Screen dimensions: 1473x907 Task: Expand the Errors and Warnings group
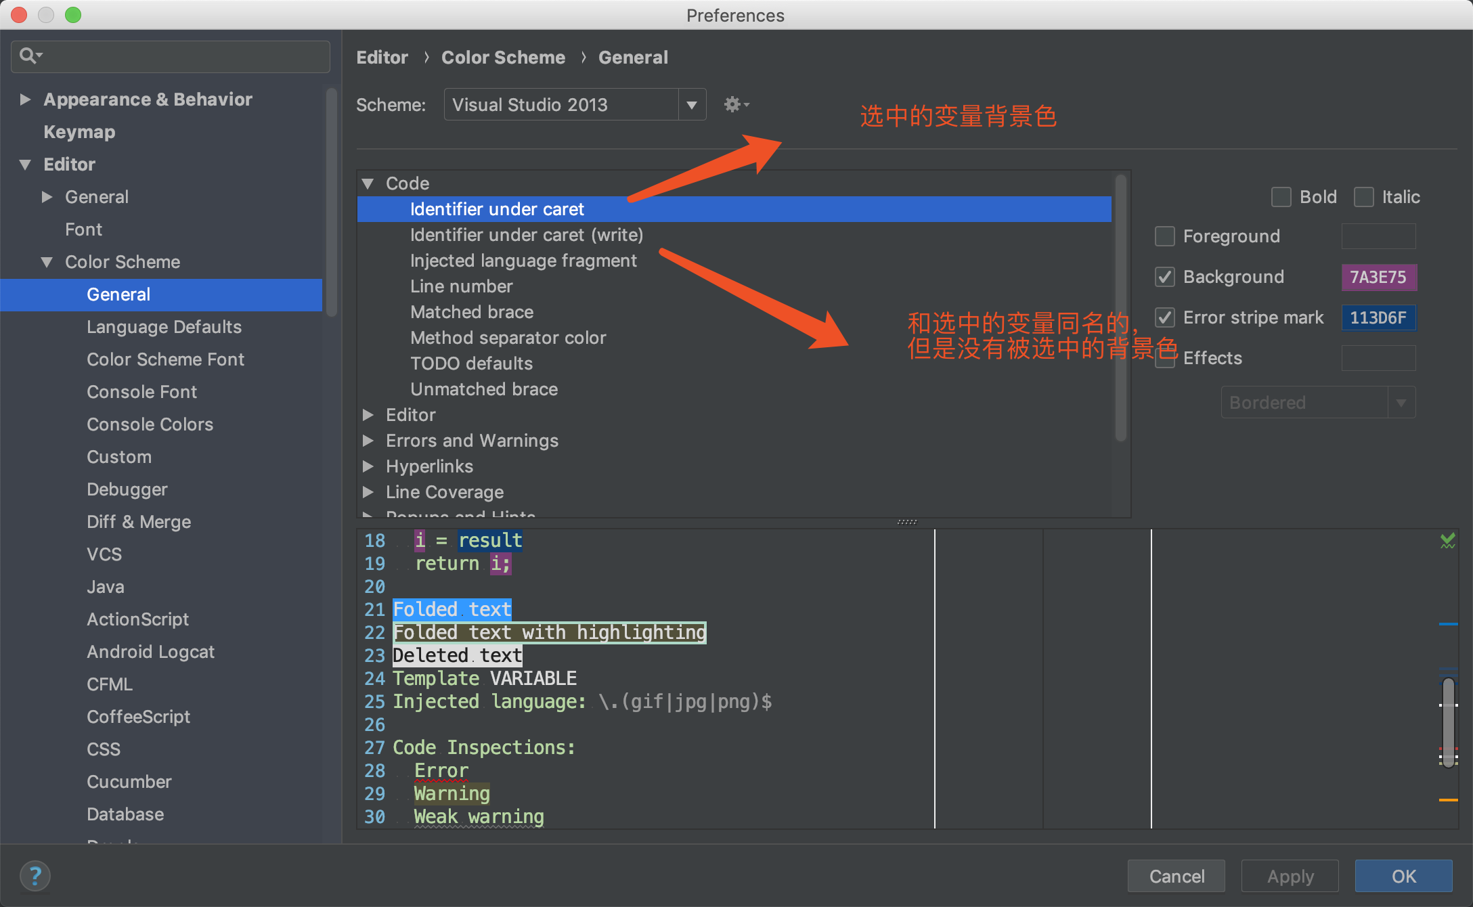pos(369,441)
